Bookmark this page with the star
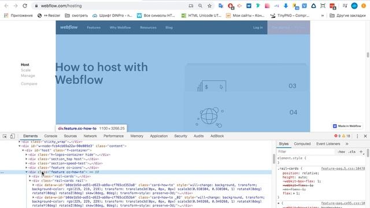 209,6
